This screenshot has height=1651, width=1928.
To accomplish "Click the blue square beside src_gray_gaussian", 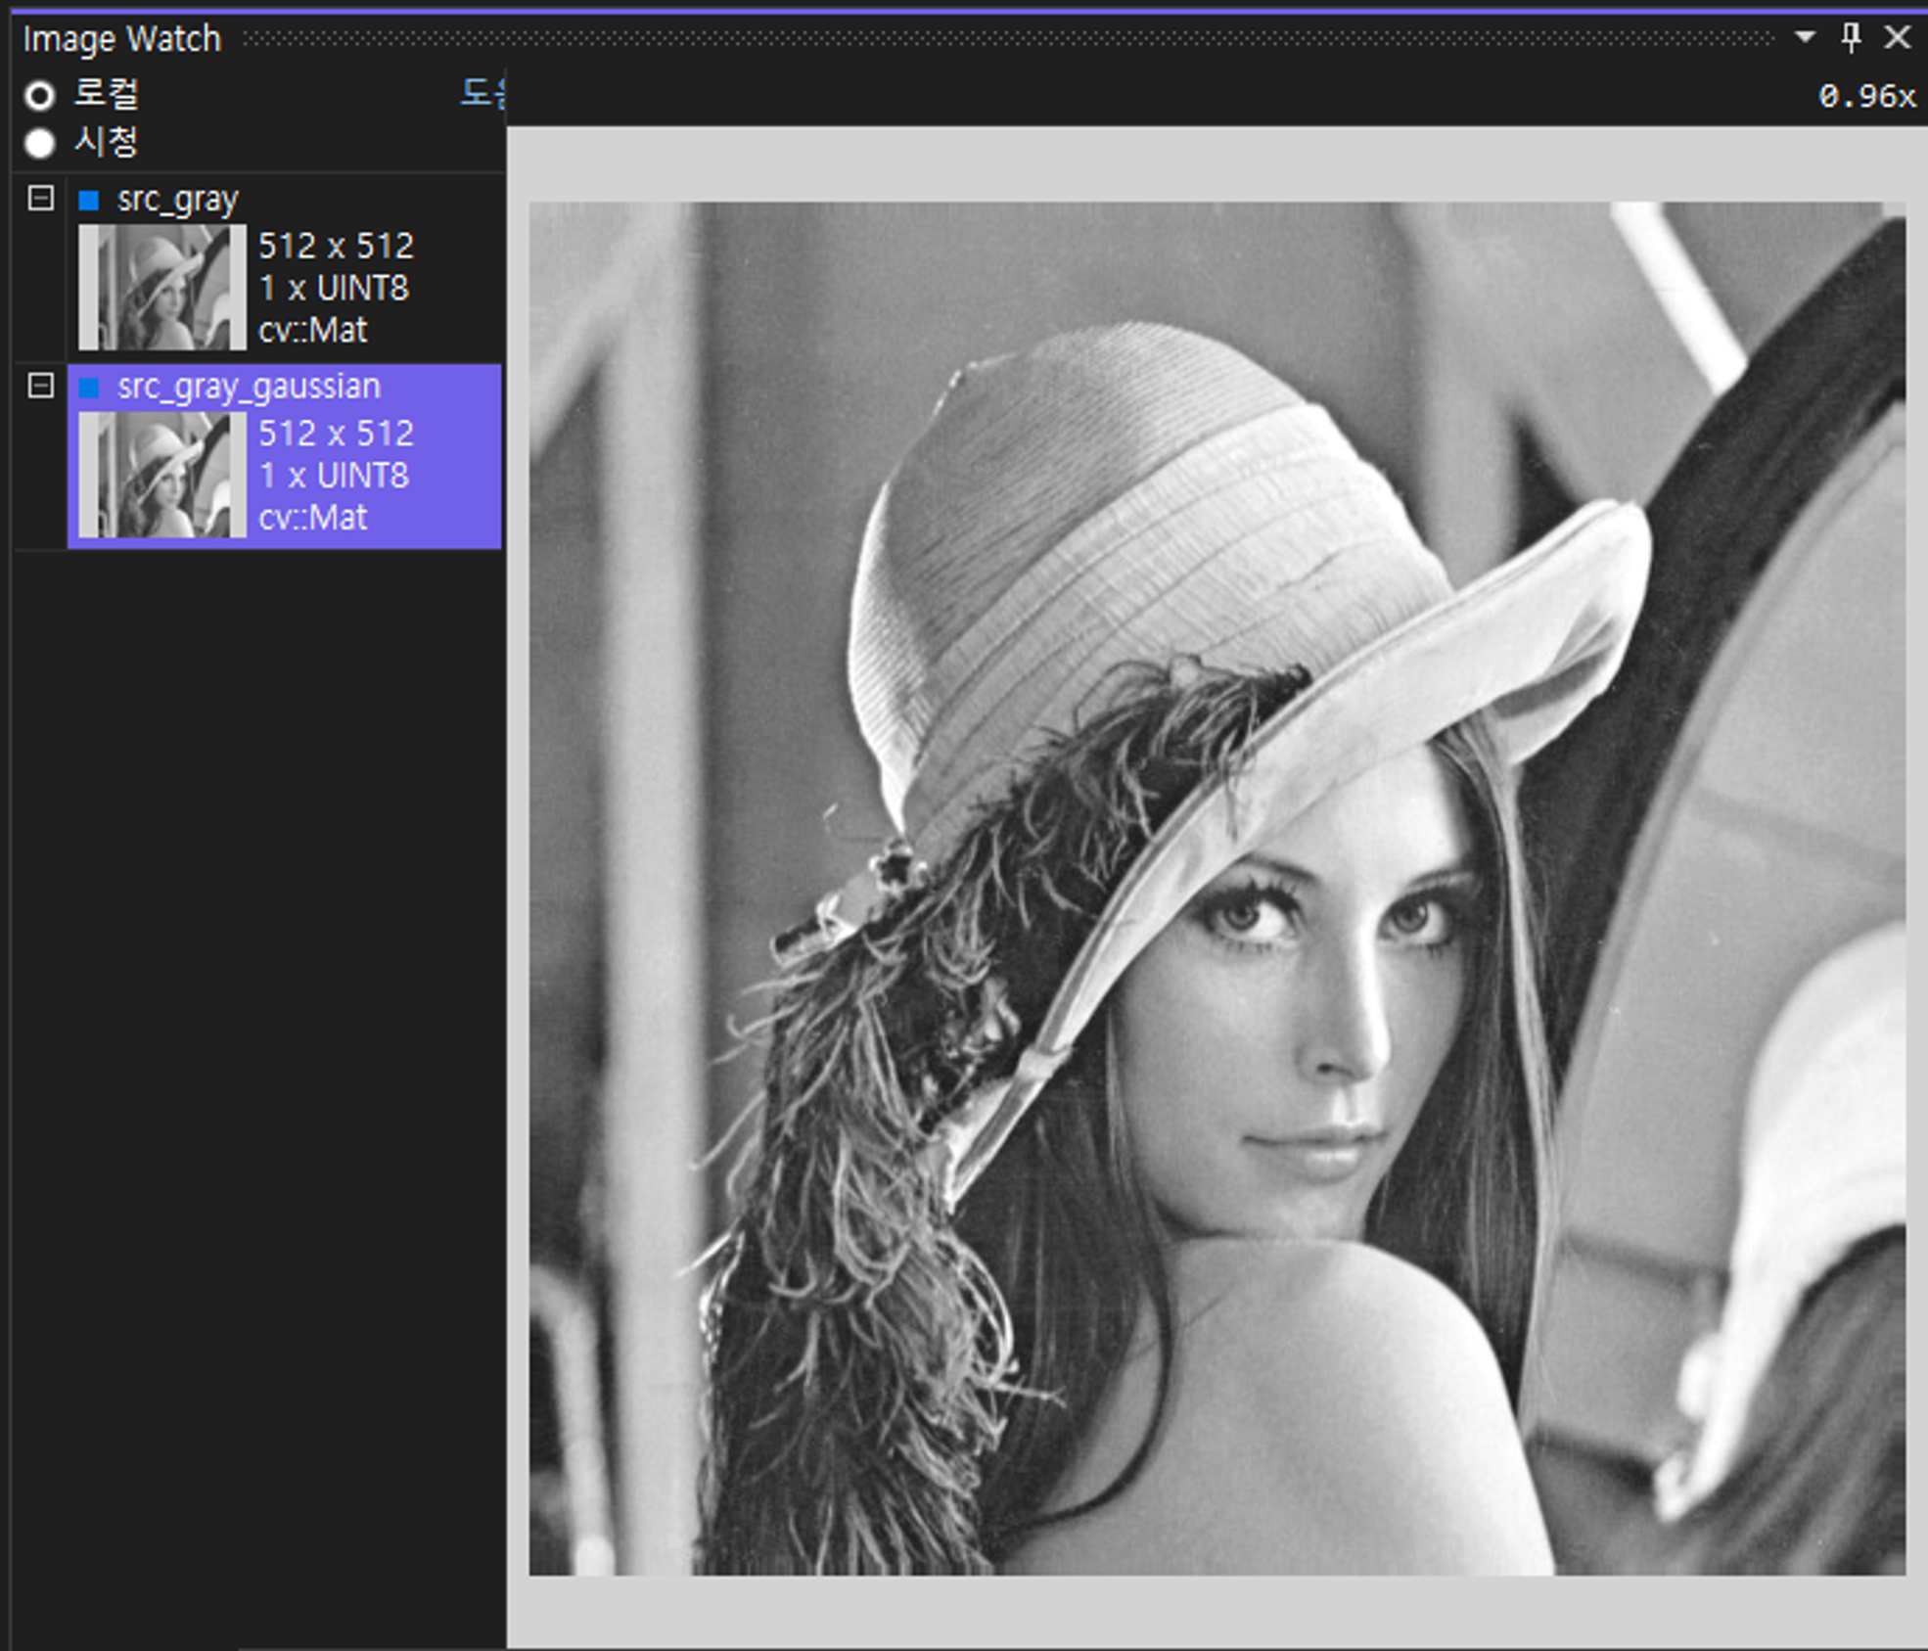I will point(89,388).
